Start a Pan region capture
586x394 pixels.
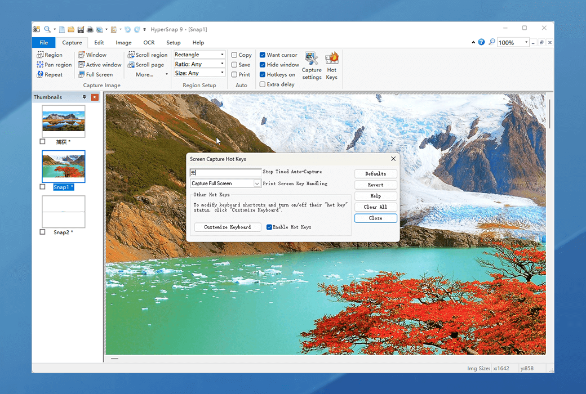54,65
